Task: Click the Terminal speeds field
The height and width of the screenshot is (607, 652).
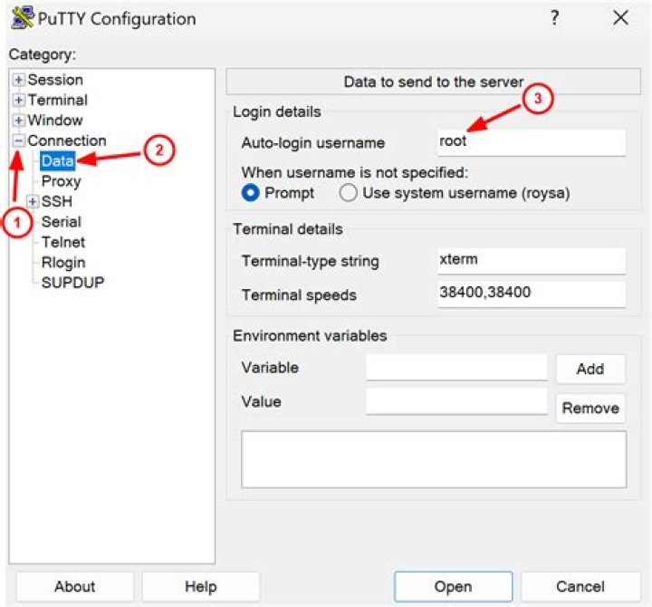Action: click(x=532, y=294)
